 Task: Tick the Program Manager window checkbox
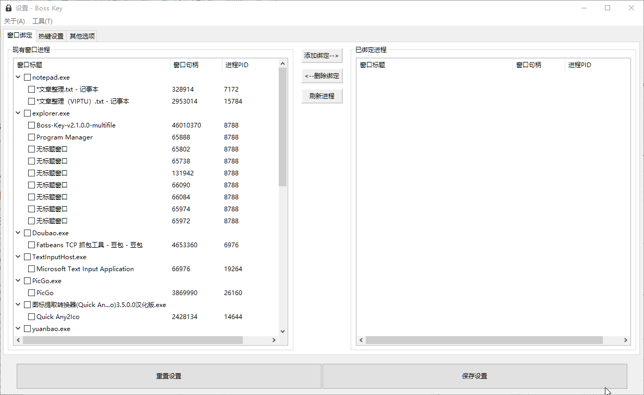(x=32, y=137)
